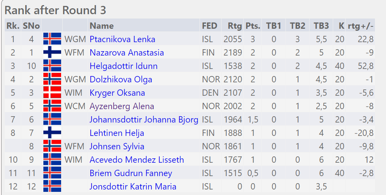The height and width of the screenshot is (195, 386).
Task: Click the Name column header
Action: tap(101, 26)
